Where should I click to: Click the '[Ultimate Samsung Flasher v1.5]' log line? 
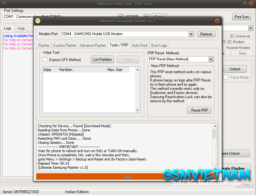click(63, 168)
